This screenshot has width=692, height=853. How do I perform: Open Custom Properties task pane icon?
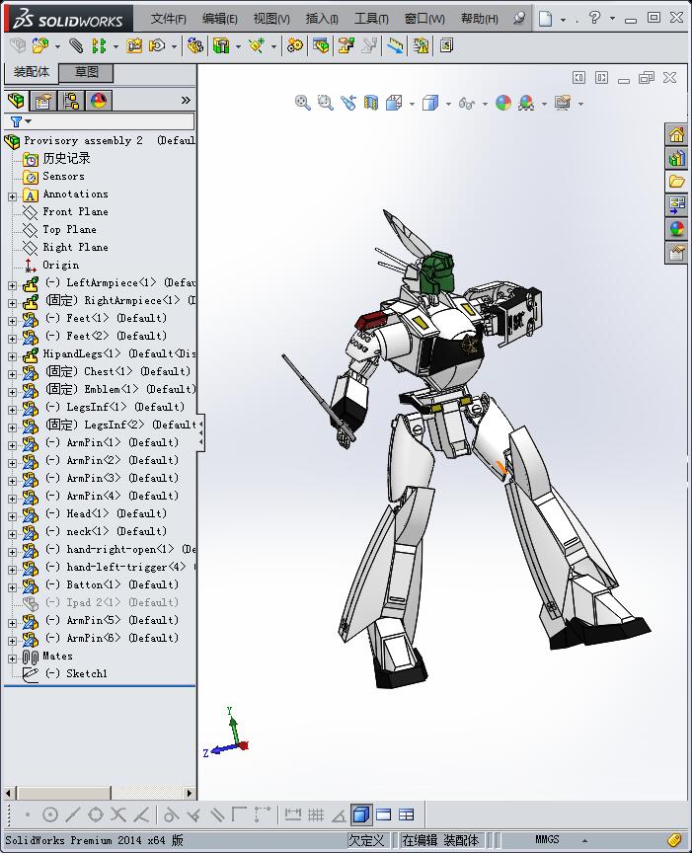coord(677,253)
